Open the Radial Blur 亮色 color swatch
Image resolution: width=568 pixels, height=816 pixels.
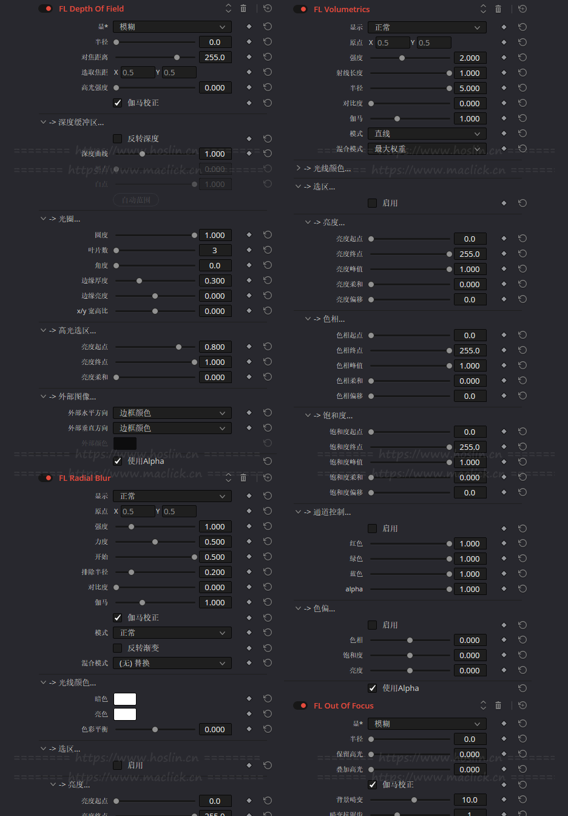pyautogui.click(x=125, y=714)
